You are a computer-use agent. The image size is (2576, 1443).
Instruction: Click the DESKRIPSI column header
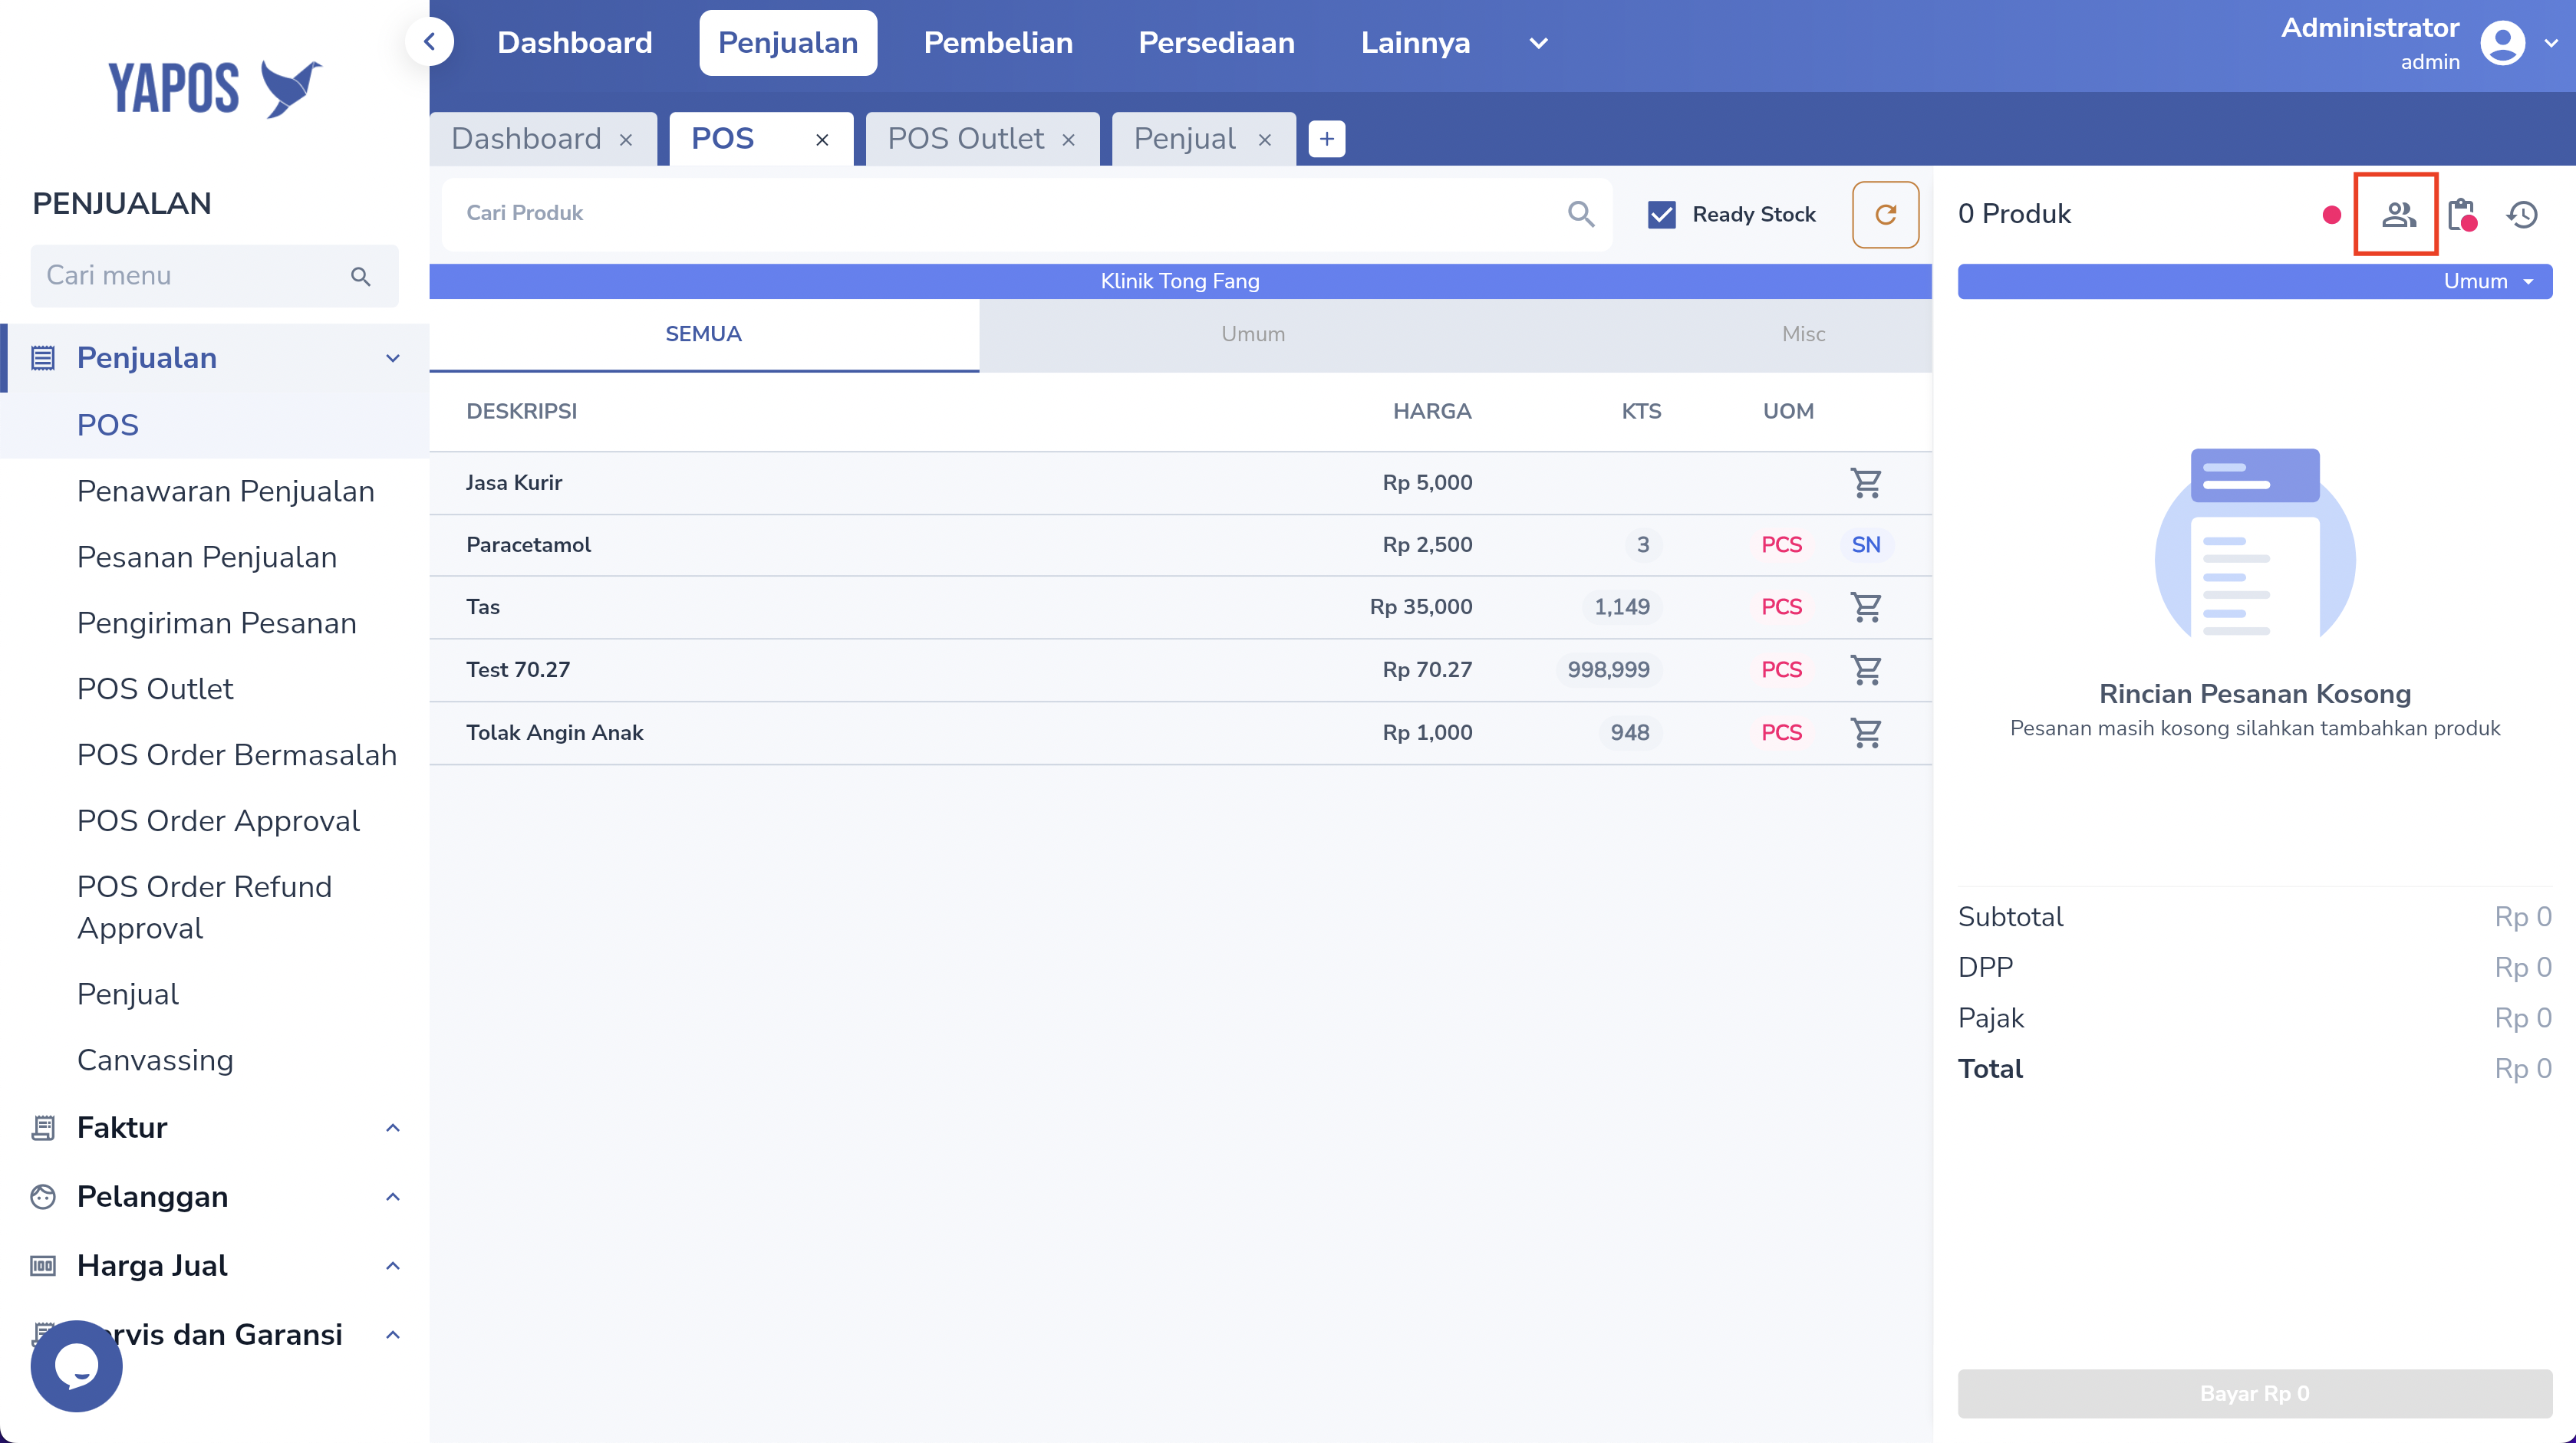pos(521,411)
